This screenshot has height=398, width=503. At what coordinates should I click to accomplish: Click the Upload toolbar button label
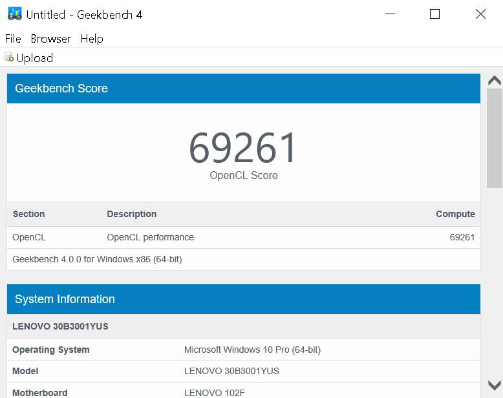tap(35, 58)
